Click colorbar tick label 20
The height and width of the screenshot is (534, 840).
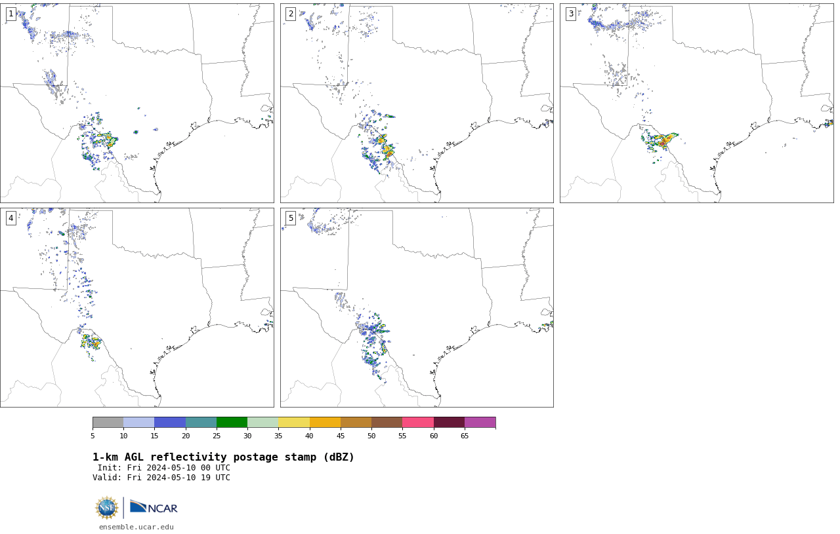[x=186, y=436]
